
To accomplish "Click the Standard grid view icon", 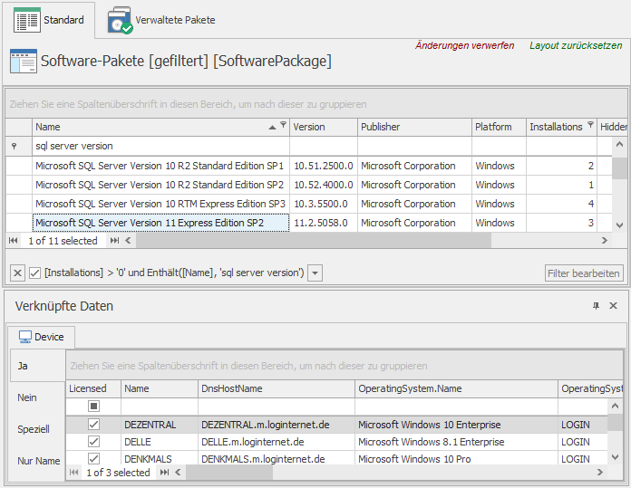I will 26,20.
